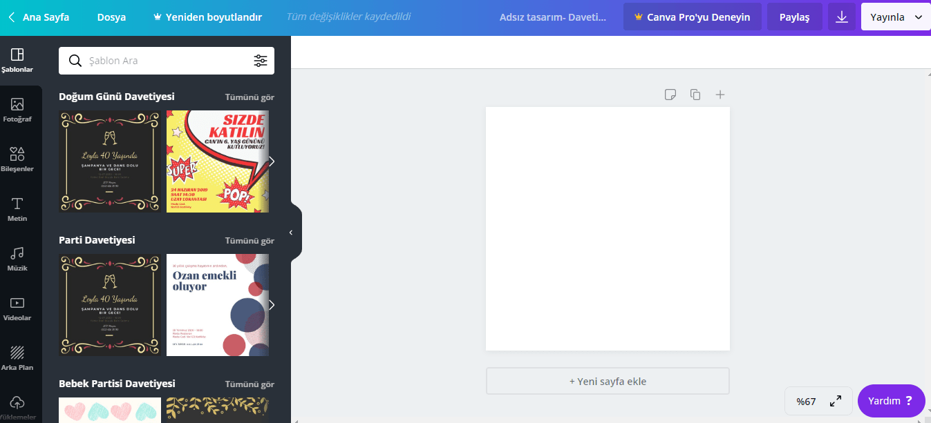Open the Müzik music panel
The height and width of the screenshot is (423, 931).
[17, 259]
